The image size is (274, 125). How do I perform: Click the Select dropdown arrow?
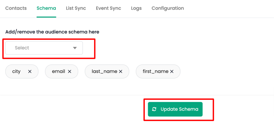pos(75,48)
